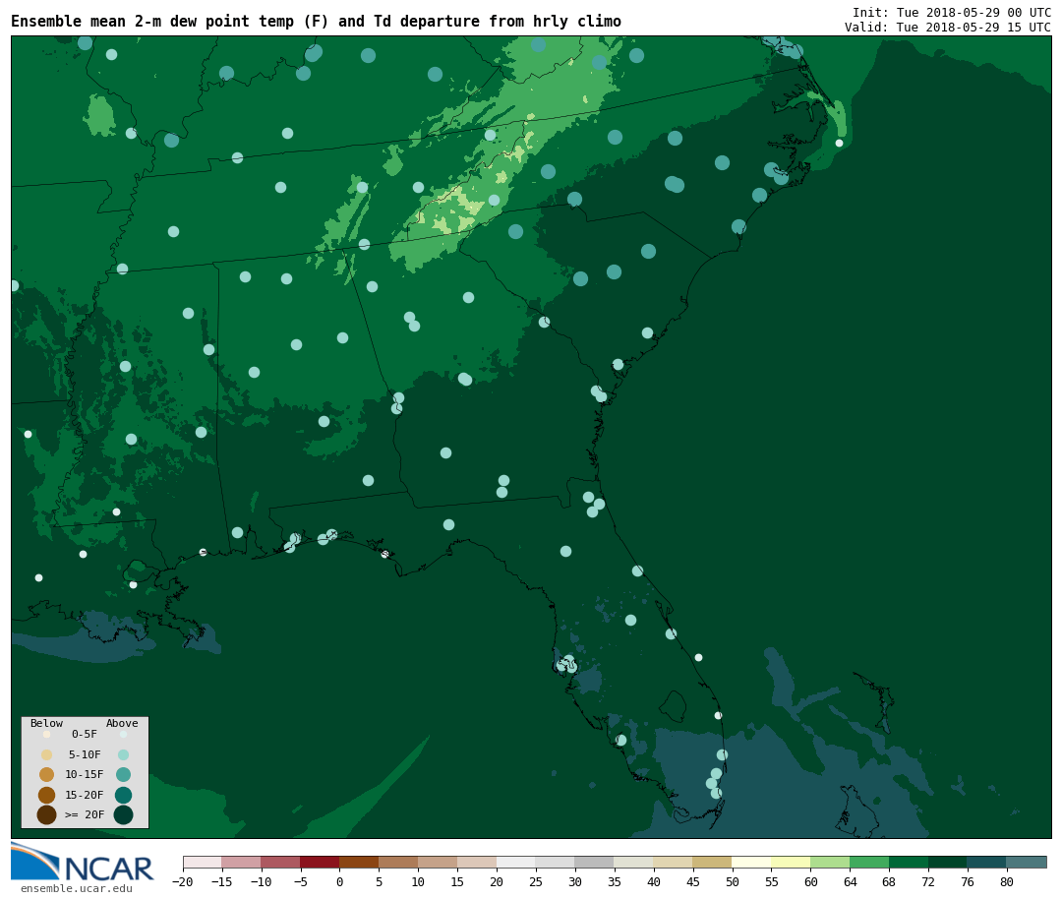This screenshot has height=900, width=1062.
Task: Click the 10-15F teal Above legend circle
Action: pos(123,774)
